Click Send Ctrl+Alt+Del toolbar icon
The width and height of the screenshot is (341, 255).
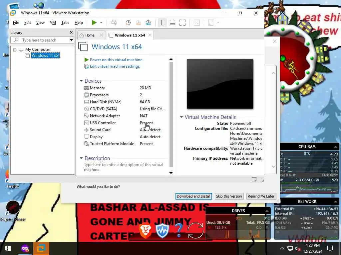pyautogui.click(x=114, y=23)
